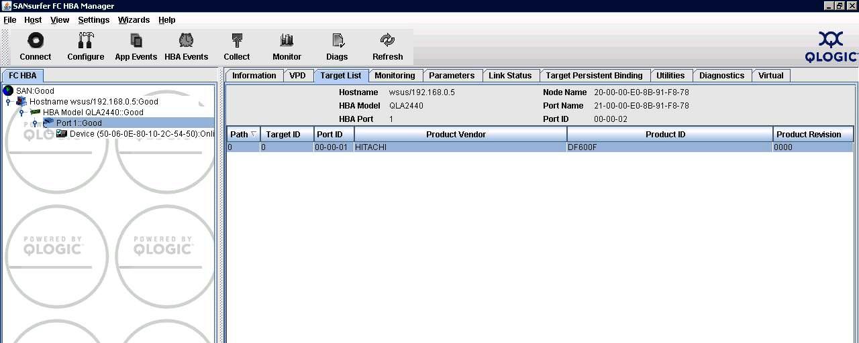The width and height of the screenshot is (859, 343).
Task: Click Port Name value 21-00-00-E0-8B-91-F8-78
Action: (642, 106)
